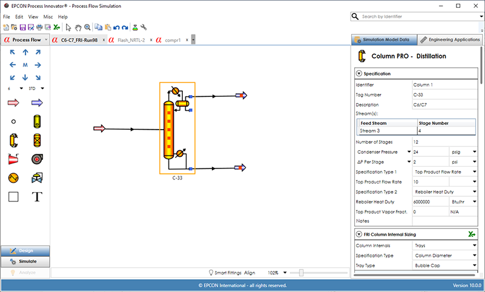Select the hand pan tool
485x292 pixels.
coord(78,27)
